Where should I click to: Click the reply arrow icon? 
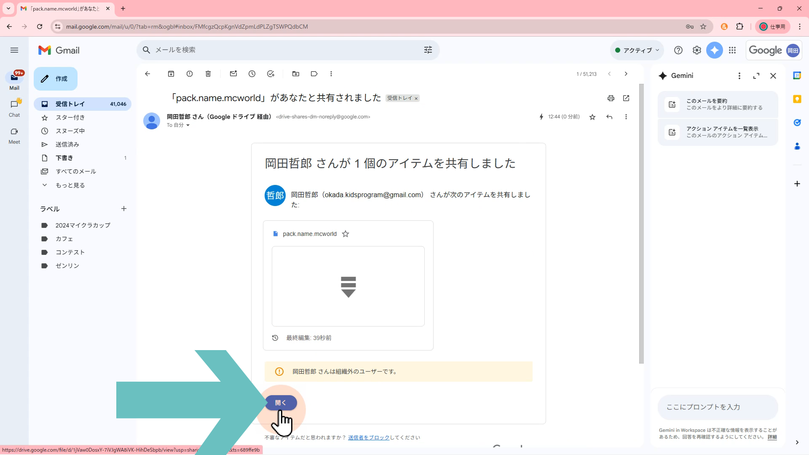pos(609,117)
